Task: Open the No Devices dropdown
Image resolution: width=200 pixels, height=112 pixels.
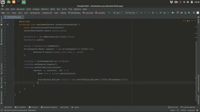Action: [x=131, y=13]
